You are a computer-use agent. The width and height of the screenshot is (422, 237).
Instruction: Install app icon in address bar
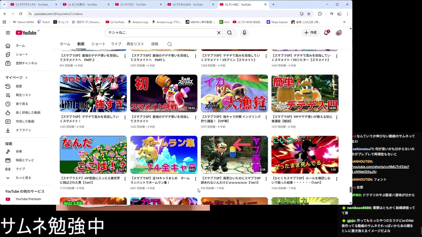click(x=301, y=14)
